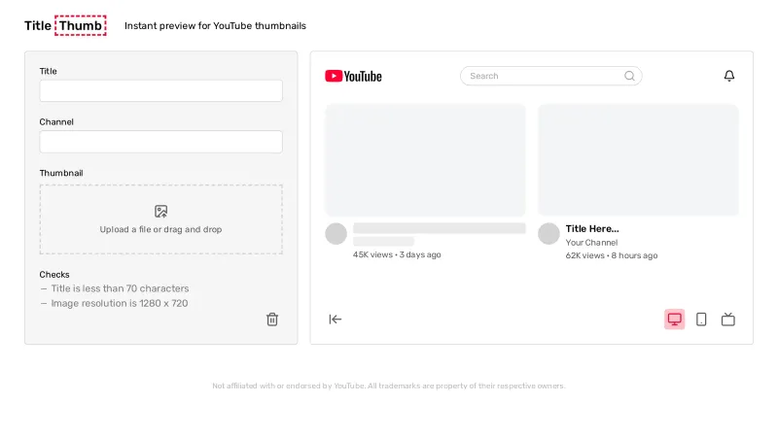The height and width of the screenshot is (437, 778).
Task: Click the Channel input field
Action: (x=160, y=142)
